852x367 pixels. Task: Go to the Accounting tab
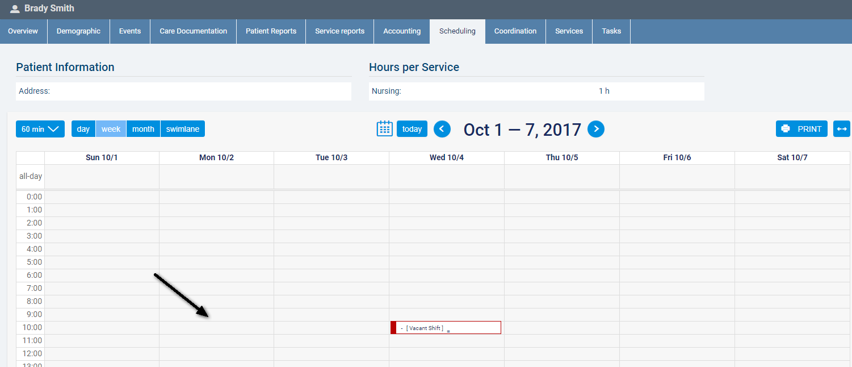pyautogui.click(x=401, y=31)
